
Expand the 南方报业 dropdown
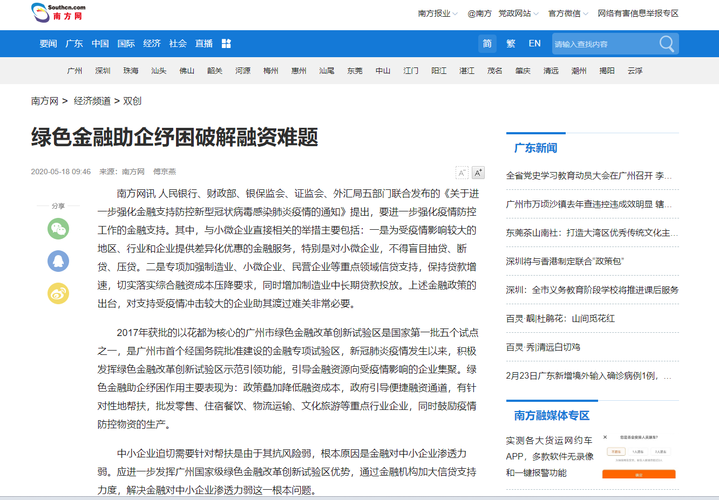coord(437,13)
